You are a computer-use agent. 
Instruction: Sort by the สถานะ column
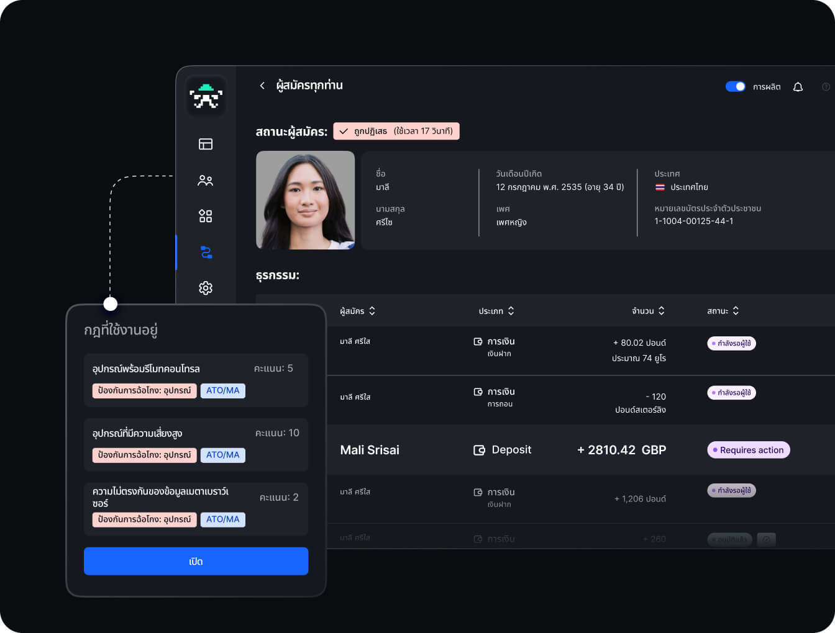723,311
